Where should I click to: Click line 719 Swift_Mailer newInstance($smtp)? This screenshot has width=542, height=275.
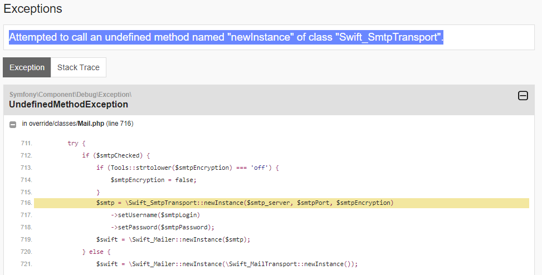(x=173, y=239)
